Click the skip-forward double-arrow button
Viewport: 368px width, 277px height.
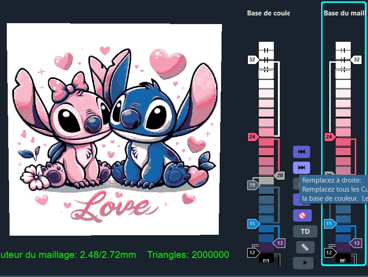pos(302,168)
